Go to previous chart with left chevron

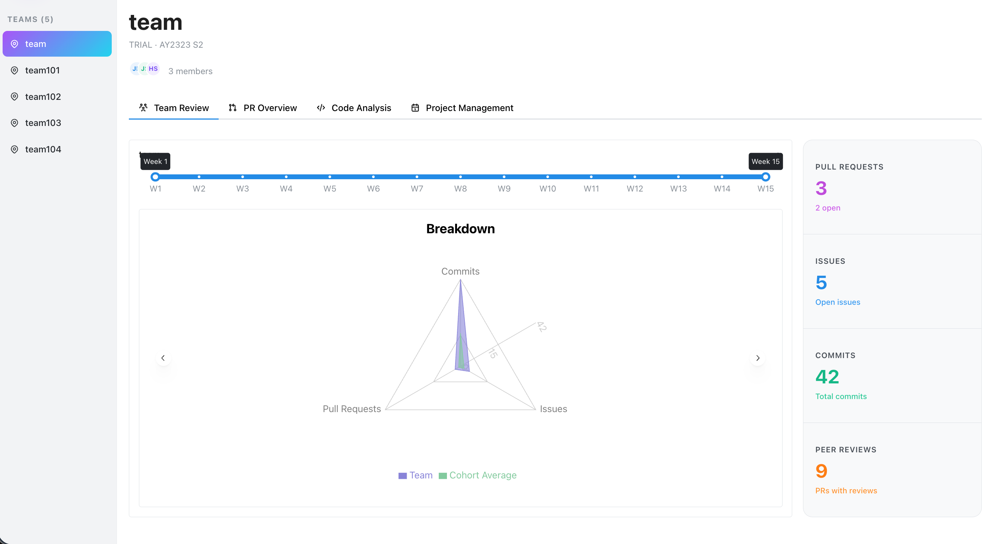[163, 358]
